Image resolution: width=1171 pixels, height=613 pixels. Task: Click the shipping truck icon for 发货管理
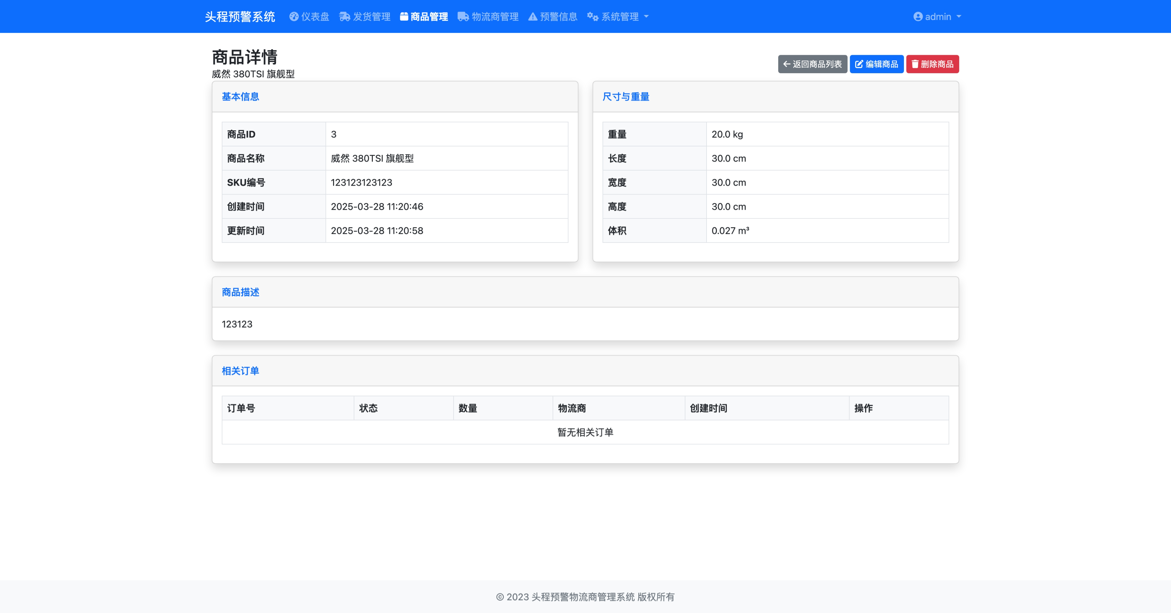tap(345, 17)
